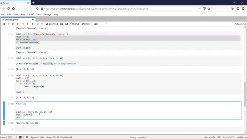Open the View menu
The image size is (247, 139).
[x=16, y=15]
